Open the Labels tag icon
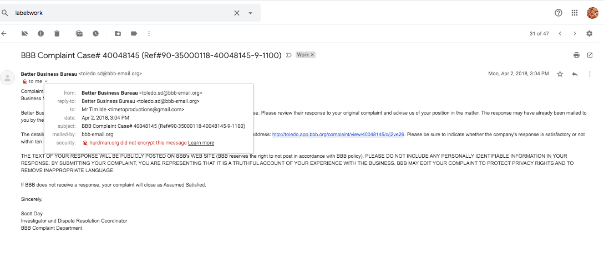Screen dimensions: 604x274 click(134, 34)
